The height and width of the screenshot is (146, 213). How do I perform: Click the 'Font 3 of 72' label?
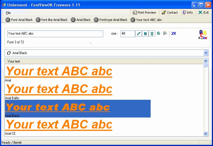[x=16, y=42]
